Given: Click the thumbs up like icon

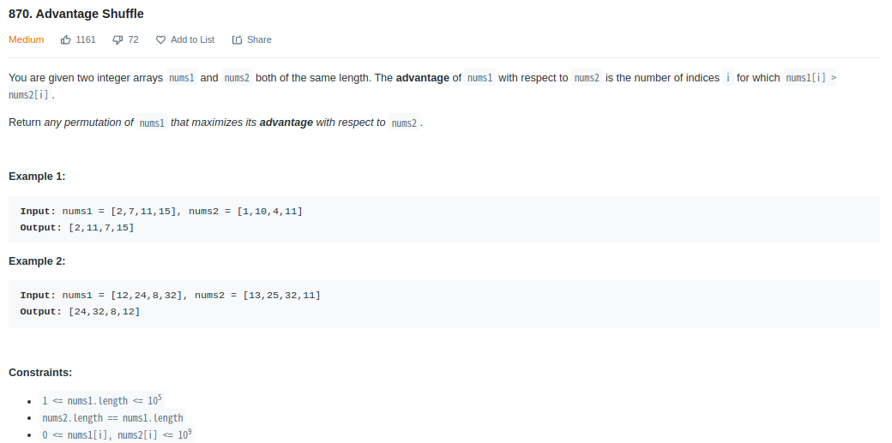Looking at the screenshot, I should [66, 39].
